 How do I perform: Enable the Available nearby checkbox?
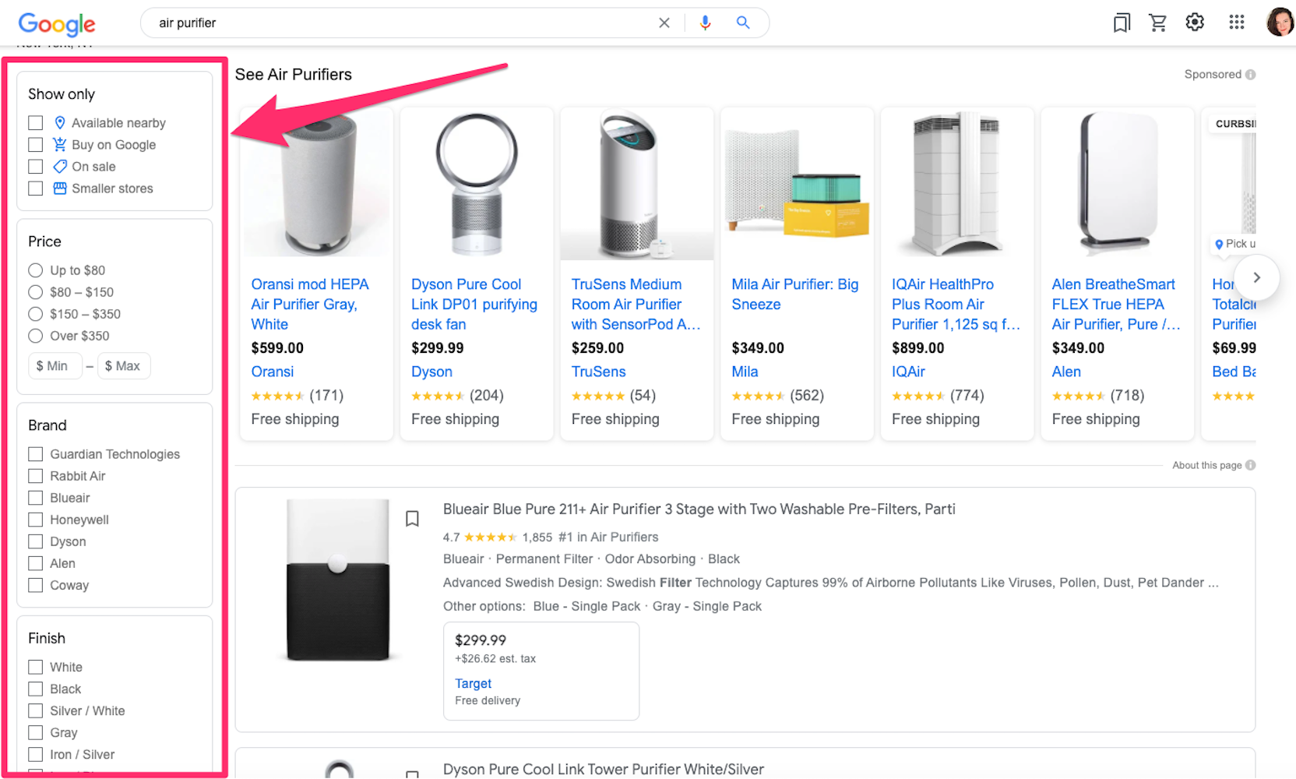(36, 123)
